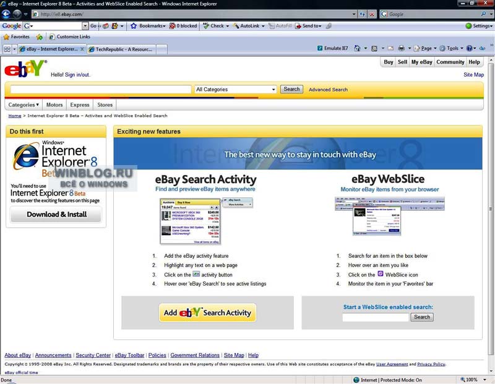Click the WebSlice Search button
495x384 pixels.
pos(422,317)
